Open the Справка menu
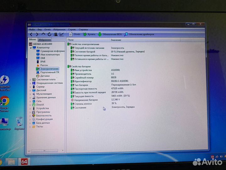The image size is (226, 170). coord(83,30)
